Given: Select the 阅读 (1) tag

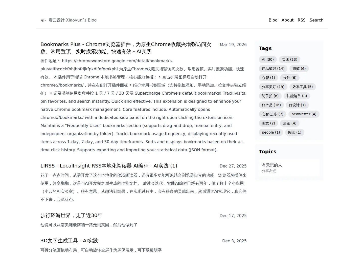Looking at the screenshot, I should coord(295,132).
